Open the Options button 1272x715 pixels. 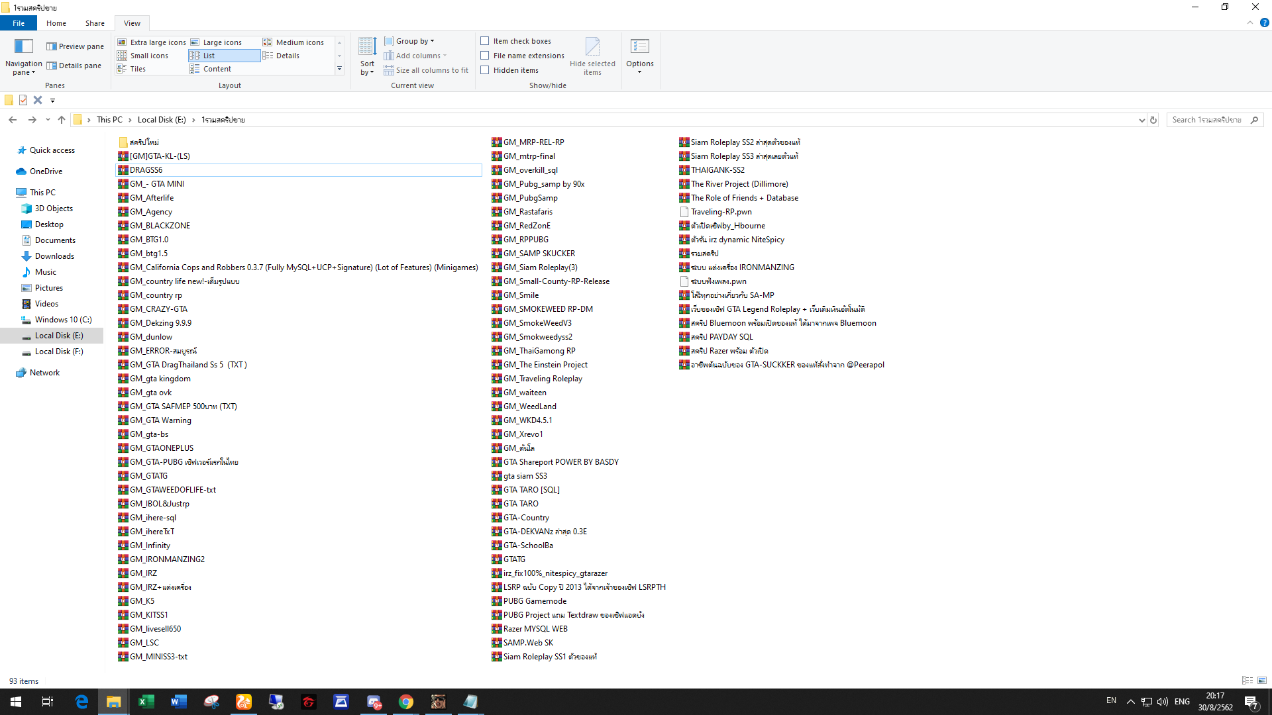[x=639, y=57]
